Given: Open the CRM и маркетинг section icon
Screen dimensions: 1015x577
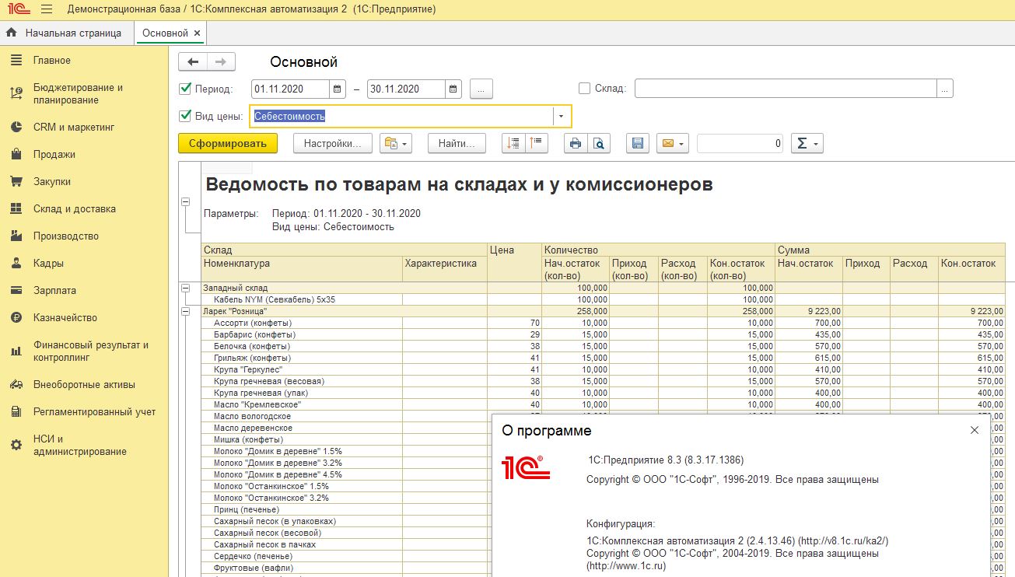Looking at the screenshot, I should coord(16,127).
